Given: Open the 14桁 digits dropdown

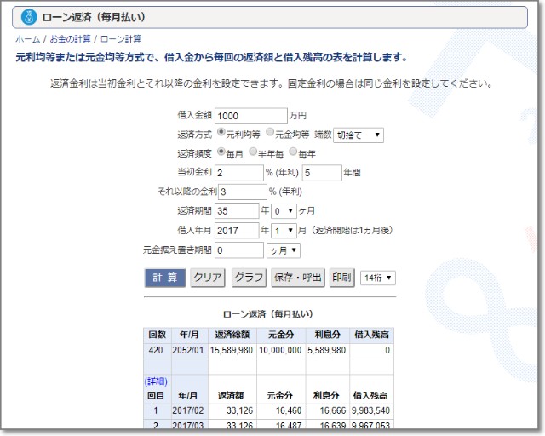Looking at the screenshot, I should click(378, 278).
